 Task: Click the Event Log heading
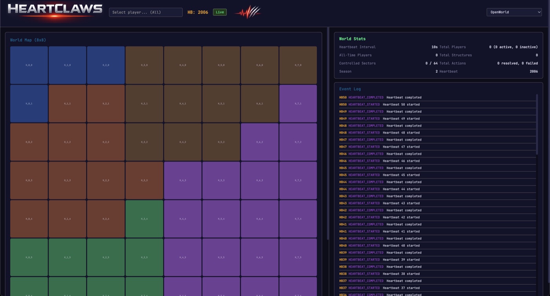[x=350, y=89]
